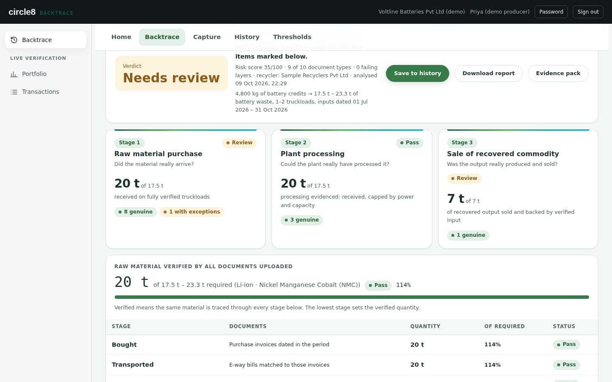Sign out of the account
This screenshot has width=612, height=382.
click(588, 12)
